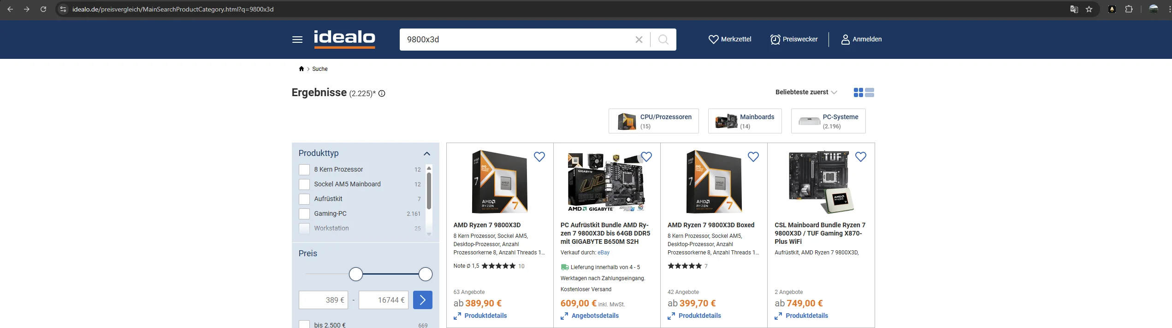View site information icon in address bar
1172x328 pixels.
(x=64, y=9)
